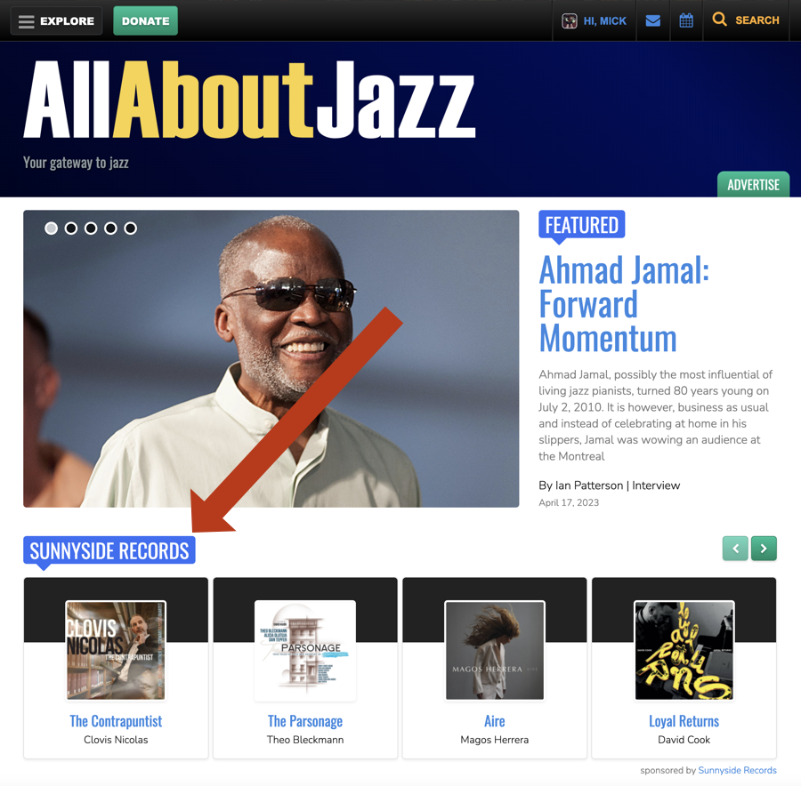Open the calendar icon in header
This screenshot has width=801, height=786.
pos(686,21)
